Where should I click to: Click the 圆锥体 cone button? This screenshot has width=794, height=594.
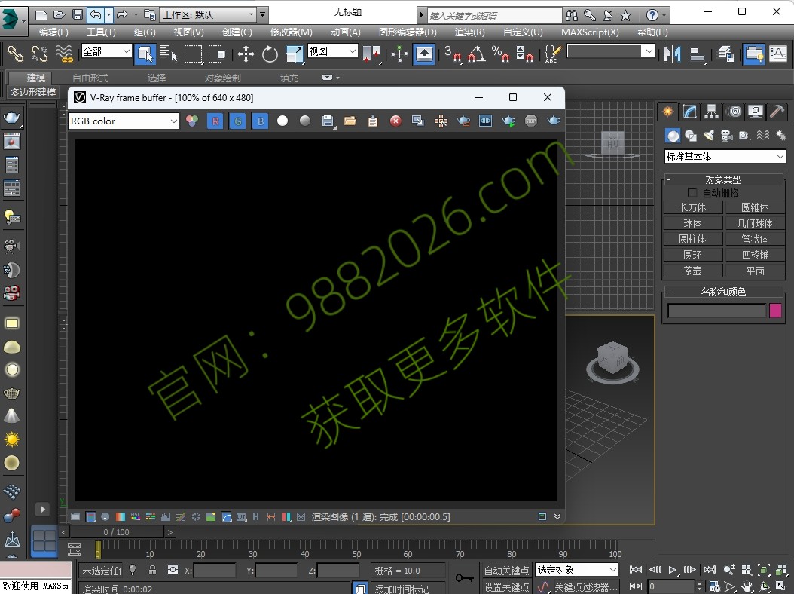(755, 207)
